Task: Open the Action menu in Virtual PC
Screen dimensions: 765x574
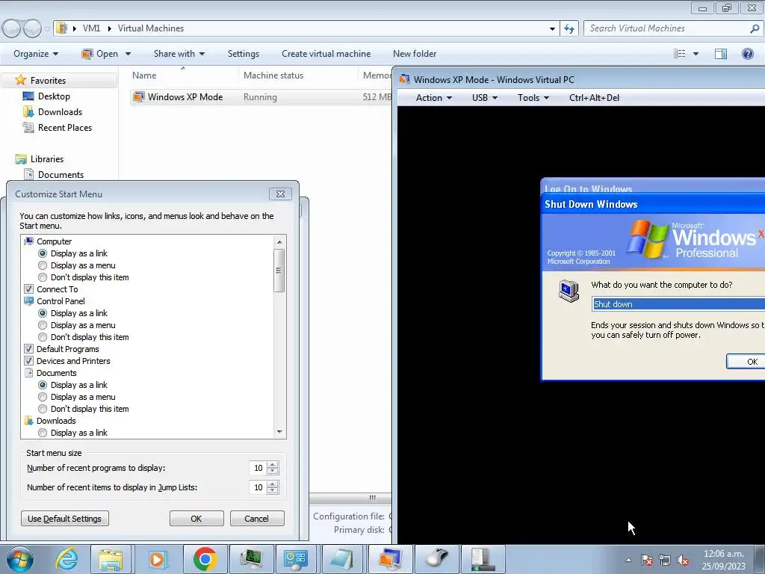Action: pos(434,98)
